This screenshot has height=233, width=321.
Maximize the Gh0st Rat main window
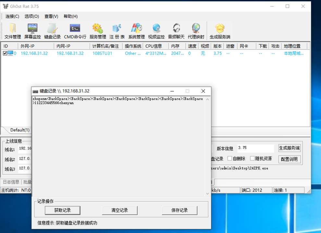tap(288, 6)
